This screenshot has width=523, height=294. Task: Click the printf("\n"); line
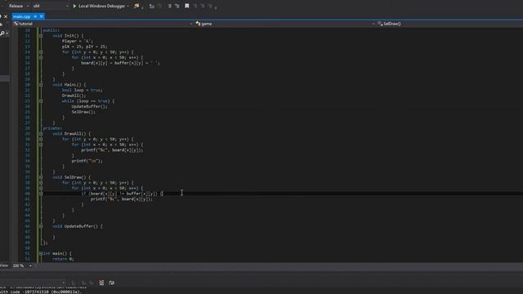coord(87,161)
